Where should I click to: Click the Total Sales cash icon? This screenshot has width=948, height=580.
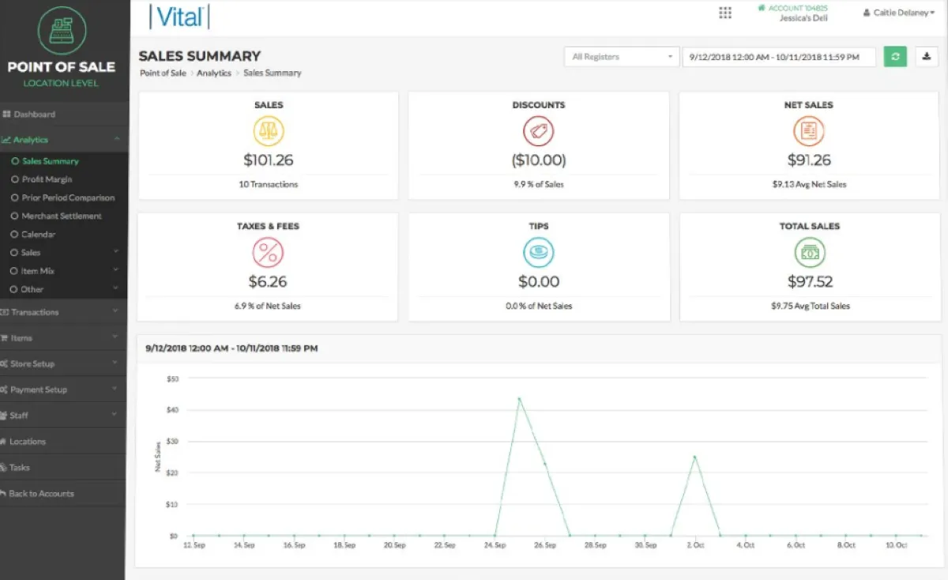click(809, 253)
